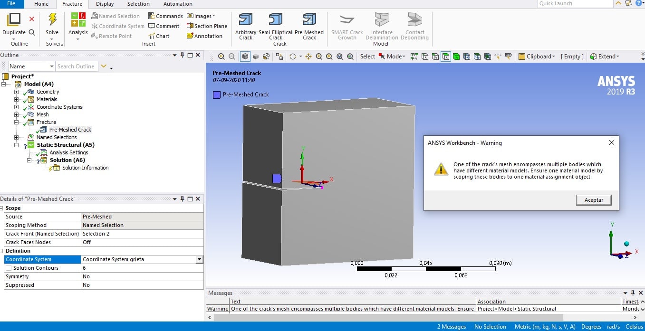Toggle the Solution Contours checkbox
This screenshot has height=331, width=645.
point(9,268)
